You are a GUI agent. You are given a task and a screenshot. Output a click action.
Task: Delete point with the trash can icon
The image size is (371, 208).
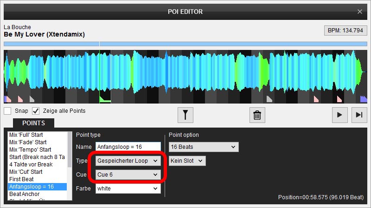(257, 115)
